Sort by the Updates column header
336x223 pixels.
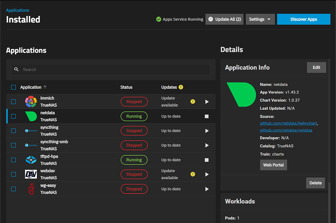coord(169,87)
